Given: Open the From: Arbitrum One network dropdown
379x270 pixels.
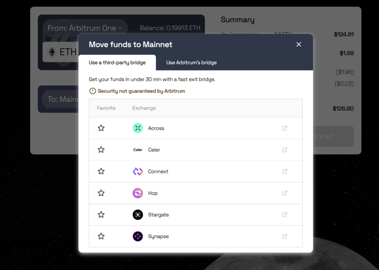Looking at the screenshot, I should [x=85, y=28].
